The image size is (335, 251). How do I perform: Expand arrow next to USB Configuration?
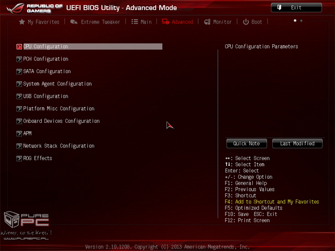click(19, 96)
